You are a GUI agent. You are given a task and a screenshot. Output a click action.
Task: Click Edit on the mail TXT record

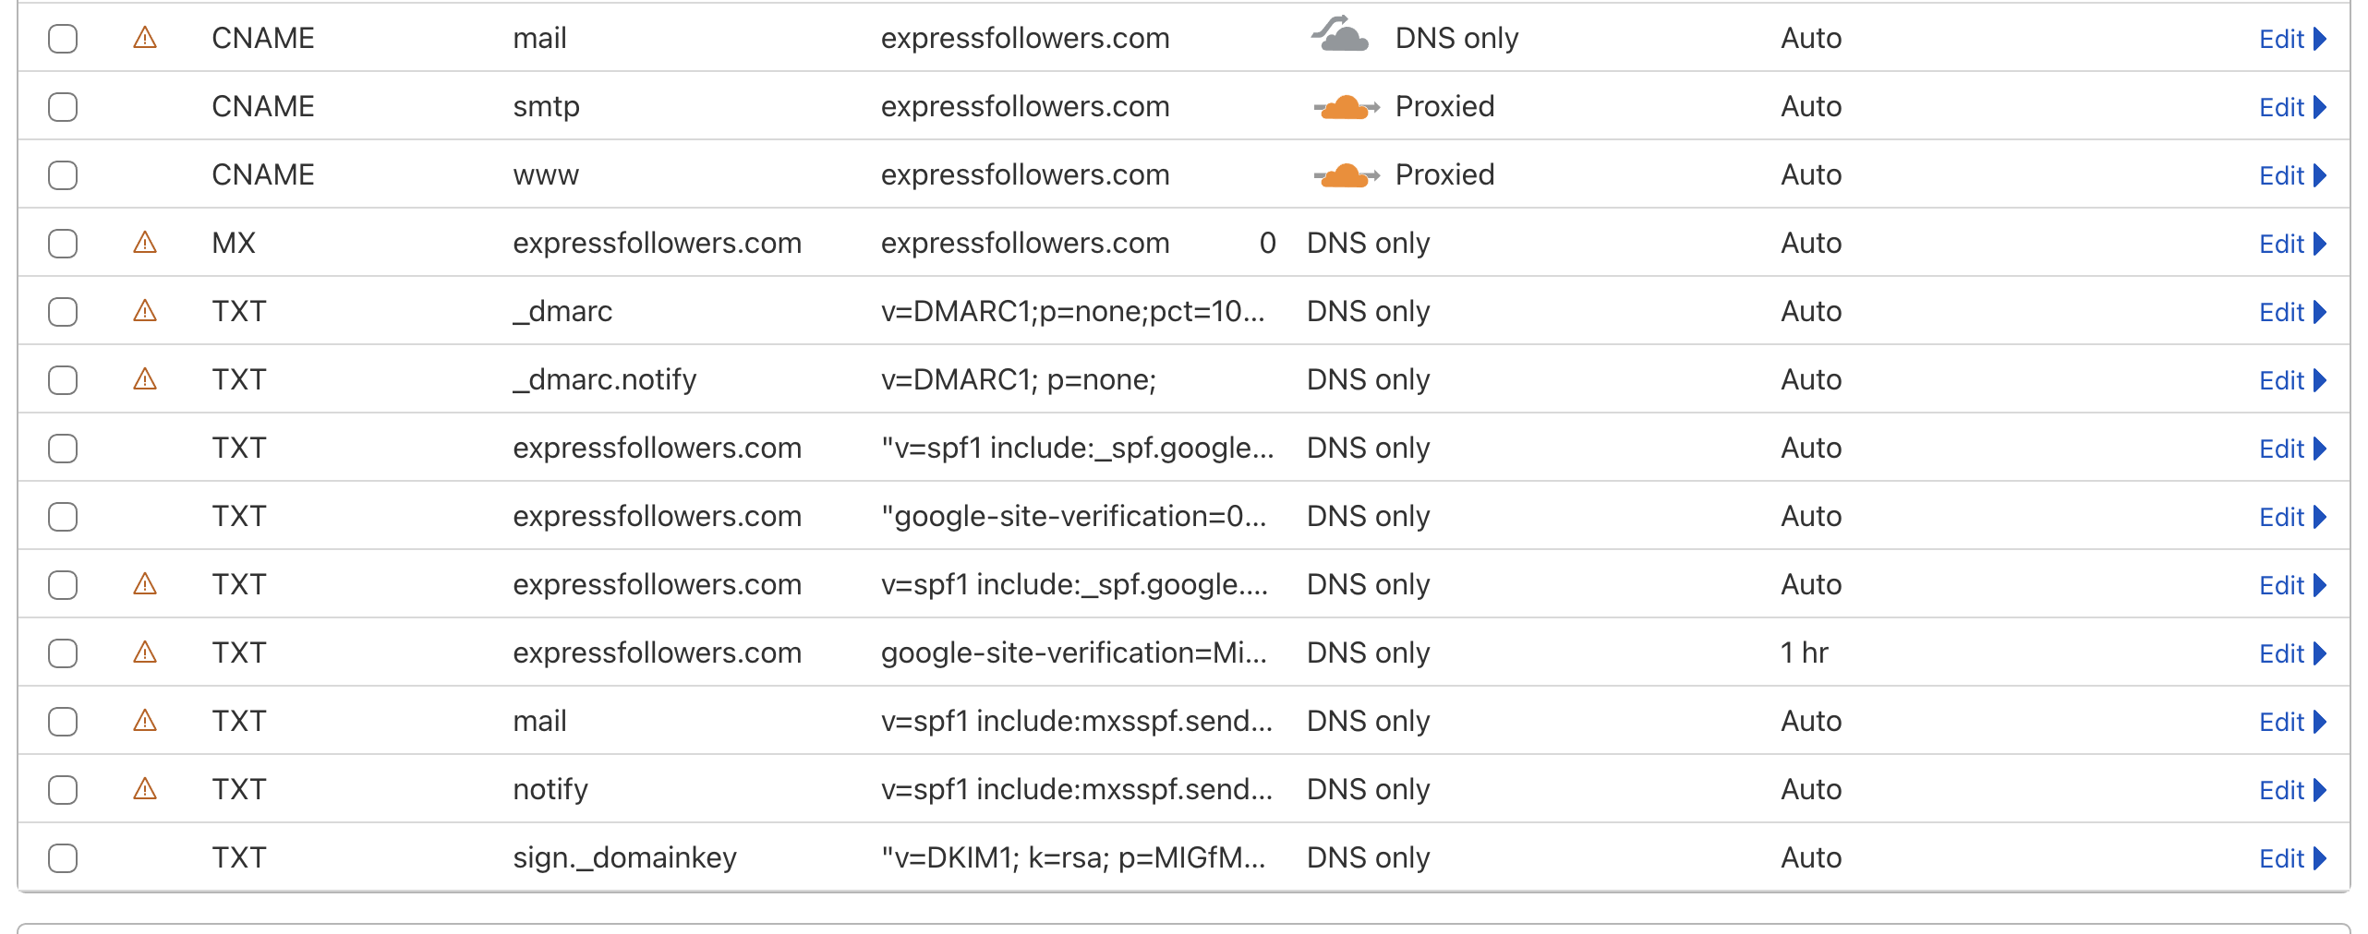tap(2292, 722)
